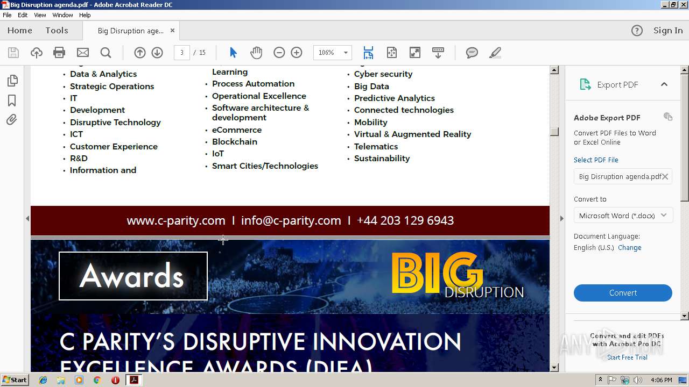The image size is (689, 387).
Task: Click Start Free Trial link
Action: [627, 357]
